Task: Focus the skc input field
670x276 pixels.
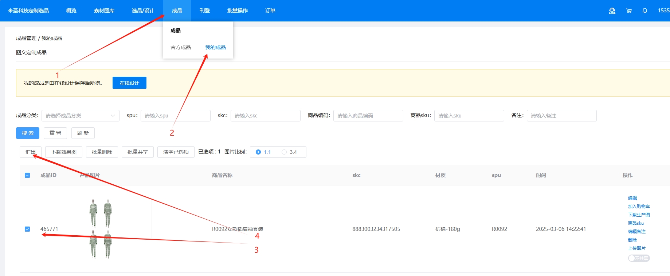Action: (265, 116)
